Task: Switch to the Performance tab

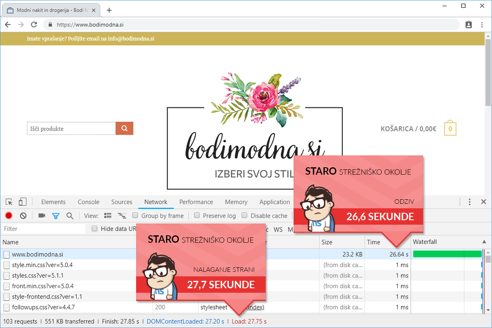Action: (x=196, y=202)
